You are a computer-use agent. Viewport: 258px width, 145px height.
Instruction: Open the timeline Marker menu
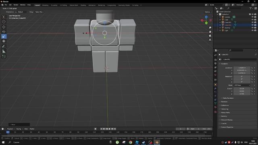pyautogui.click(x=32, y=129)
